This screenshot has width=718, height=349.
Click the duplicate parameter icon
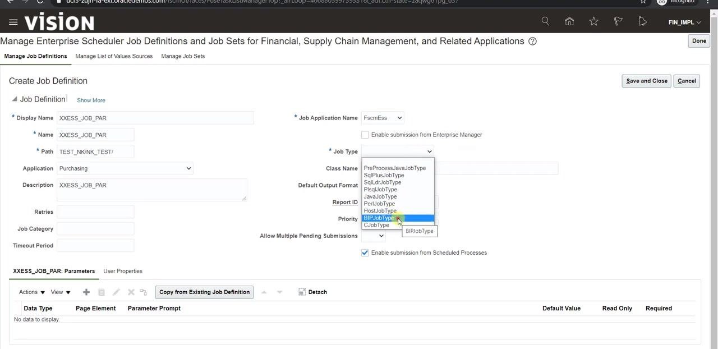pyautogui.click(x=102, y=292)
